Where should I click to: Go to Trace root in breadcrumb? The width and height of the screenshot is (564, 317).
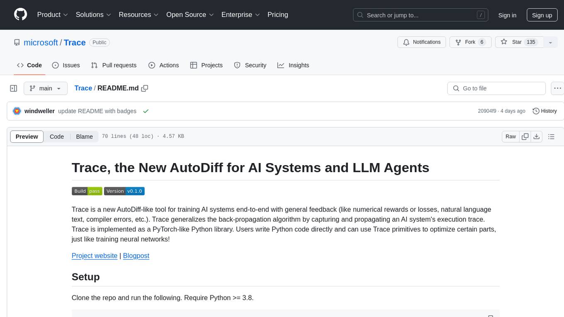[83, 88]
